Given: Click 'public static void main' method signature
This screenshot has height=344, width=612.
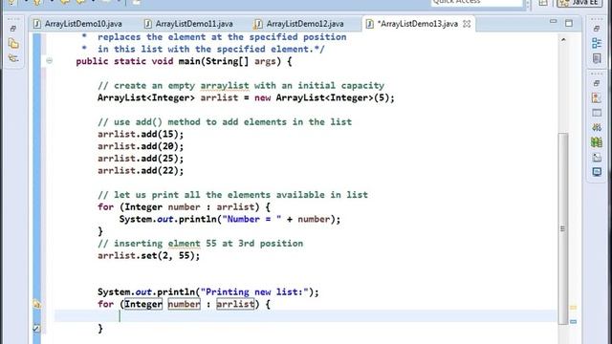Looking at the screenshot, I should tap(184, 61).
